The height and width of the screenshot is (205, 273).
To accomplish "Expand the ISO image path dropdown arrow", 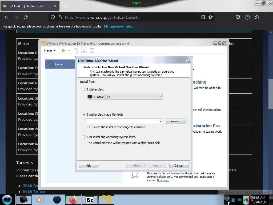I will click(x=160, y=121).
